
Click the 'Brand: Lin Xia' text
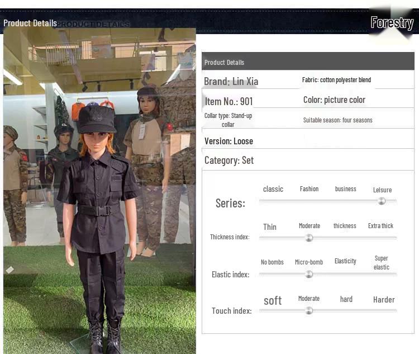tap(231, 81)
